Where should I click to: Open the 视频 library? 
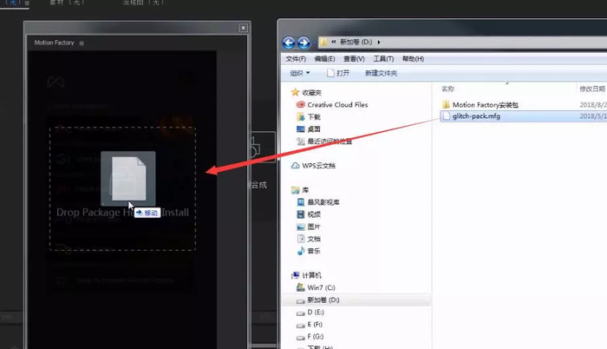pos(309,214)
